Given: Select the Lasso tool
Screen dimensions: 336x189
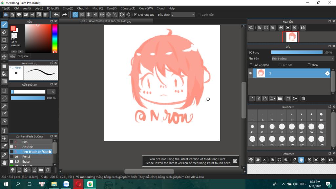Looking at the screenshot, I should tap(4, 98).
